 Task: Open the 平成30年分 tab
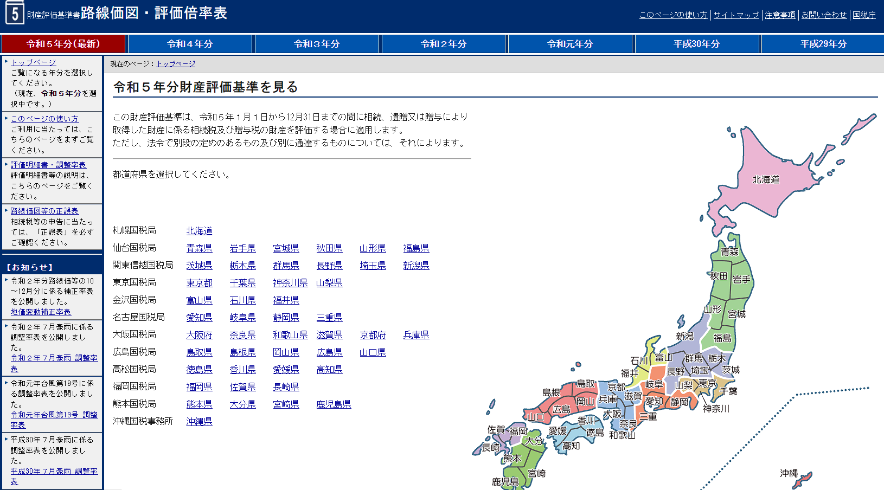(697, 44)
